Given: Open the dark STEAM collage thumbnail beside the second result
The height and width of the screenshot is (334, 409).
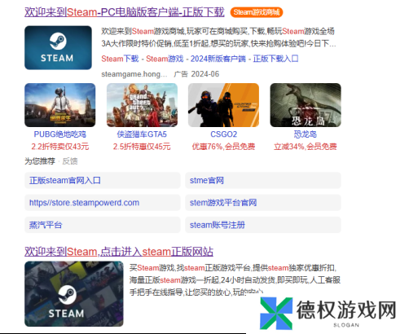Looking at the screenshot, I should tap(74, 294).
